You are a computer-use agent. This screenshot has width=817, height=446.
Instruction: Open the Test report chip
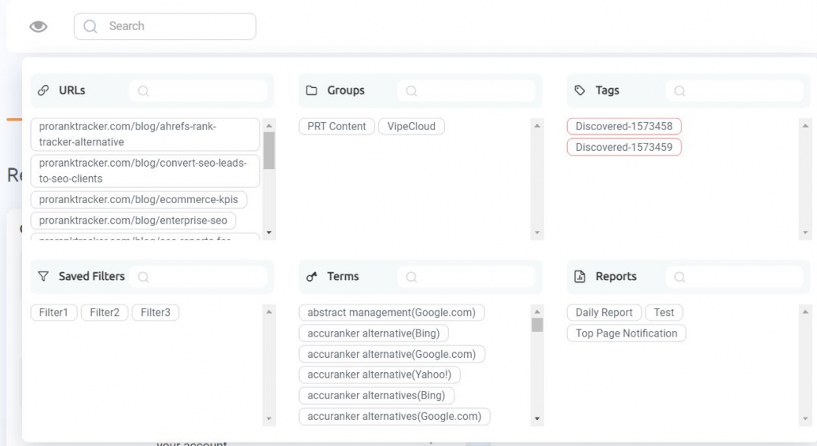click(x=664, y=313)
